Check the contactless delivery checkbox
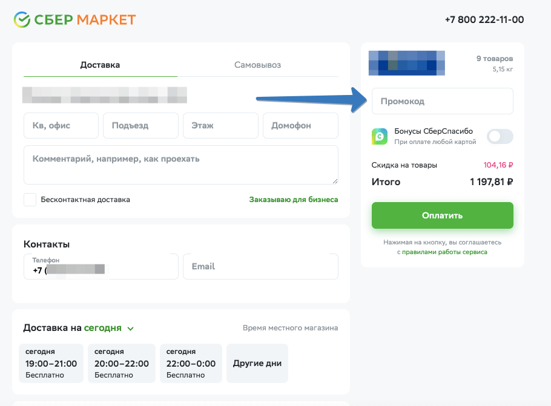 (x=30, y=200)
